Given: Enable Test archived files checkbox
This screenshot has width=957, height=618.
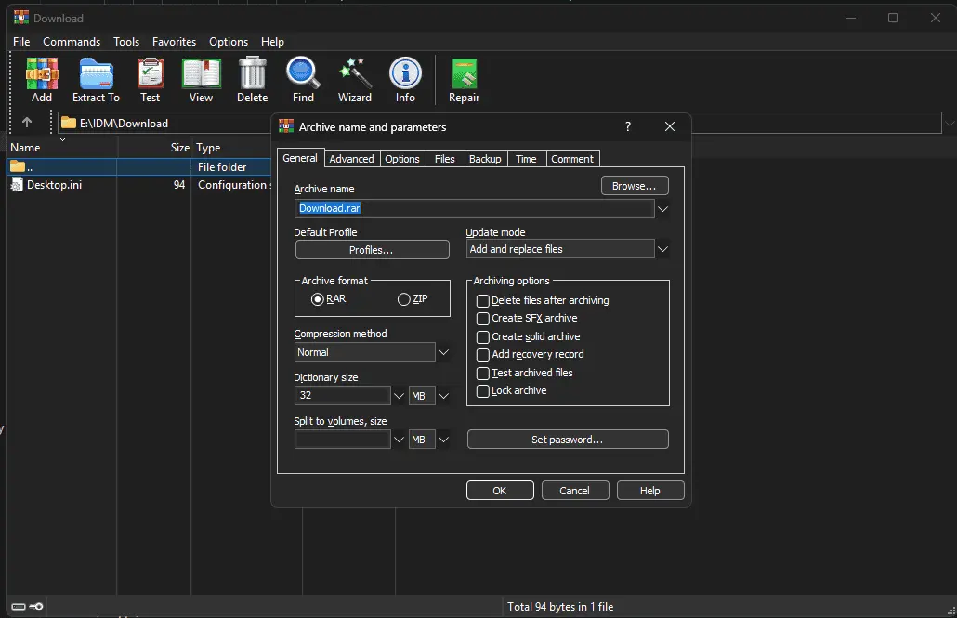Looking at the screenshot, I should [x=483, y=373].
